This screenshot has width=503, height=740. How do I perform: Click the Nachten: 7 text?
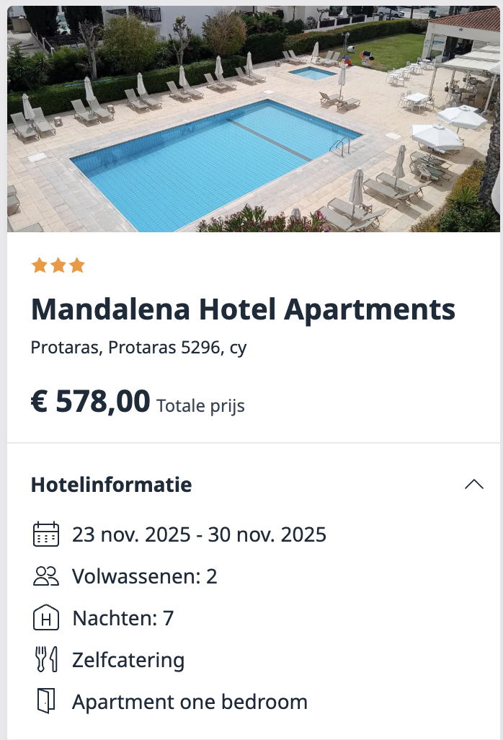pos(123,618)
